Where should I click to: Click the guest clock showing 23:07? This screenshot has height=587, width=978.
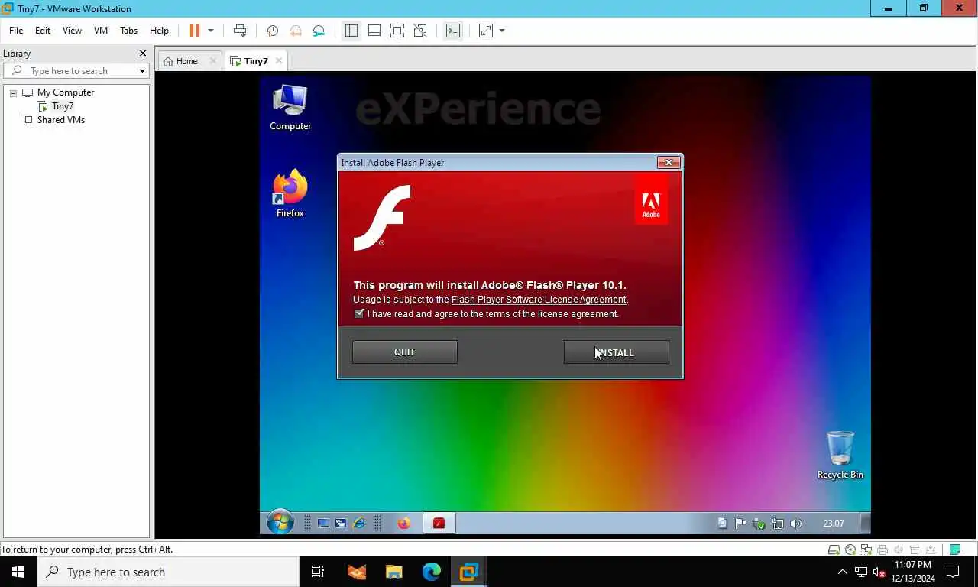pyautogui.click(x=834, y=524)
